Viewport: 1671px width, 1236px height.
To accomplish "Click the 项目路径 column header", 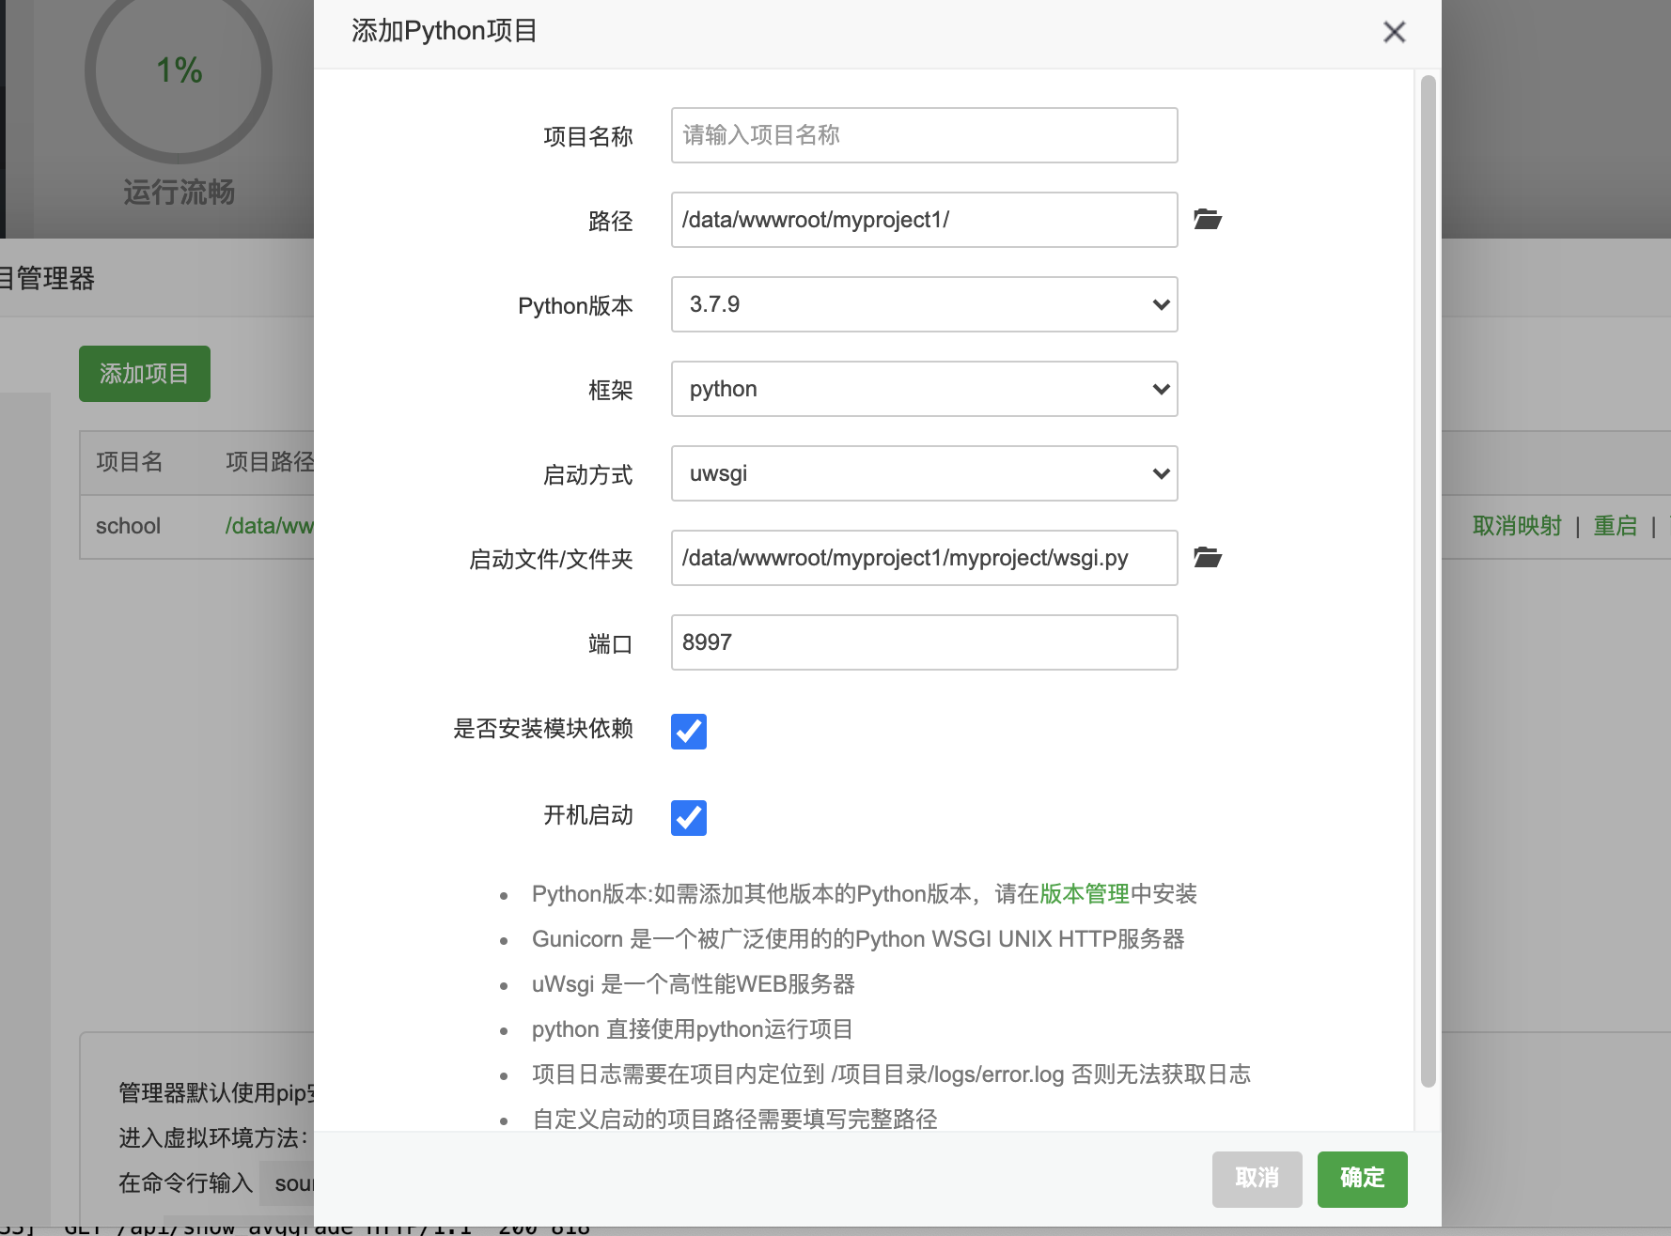I will pos(270,462).
